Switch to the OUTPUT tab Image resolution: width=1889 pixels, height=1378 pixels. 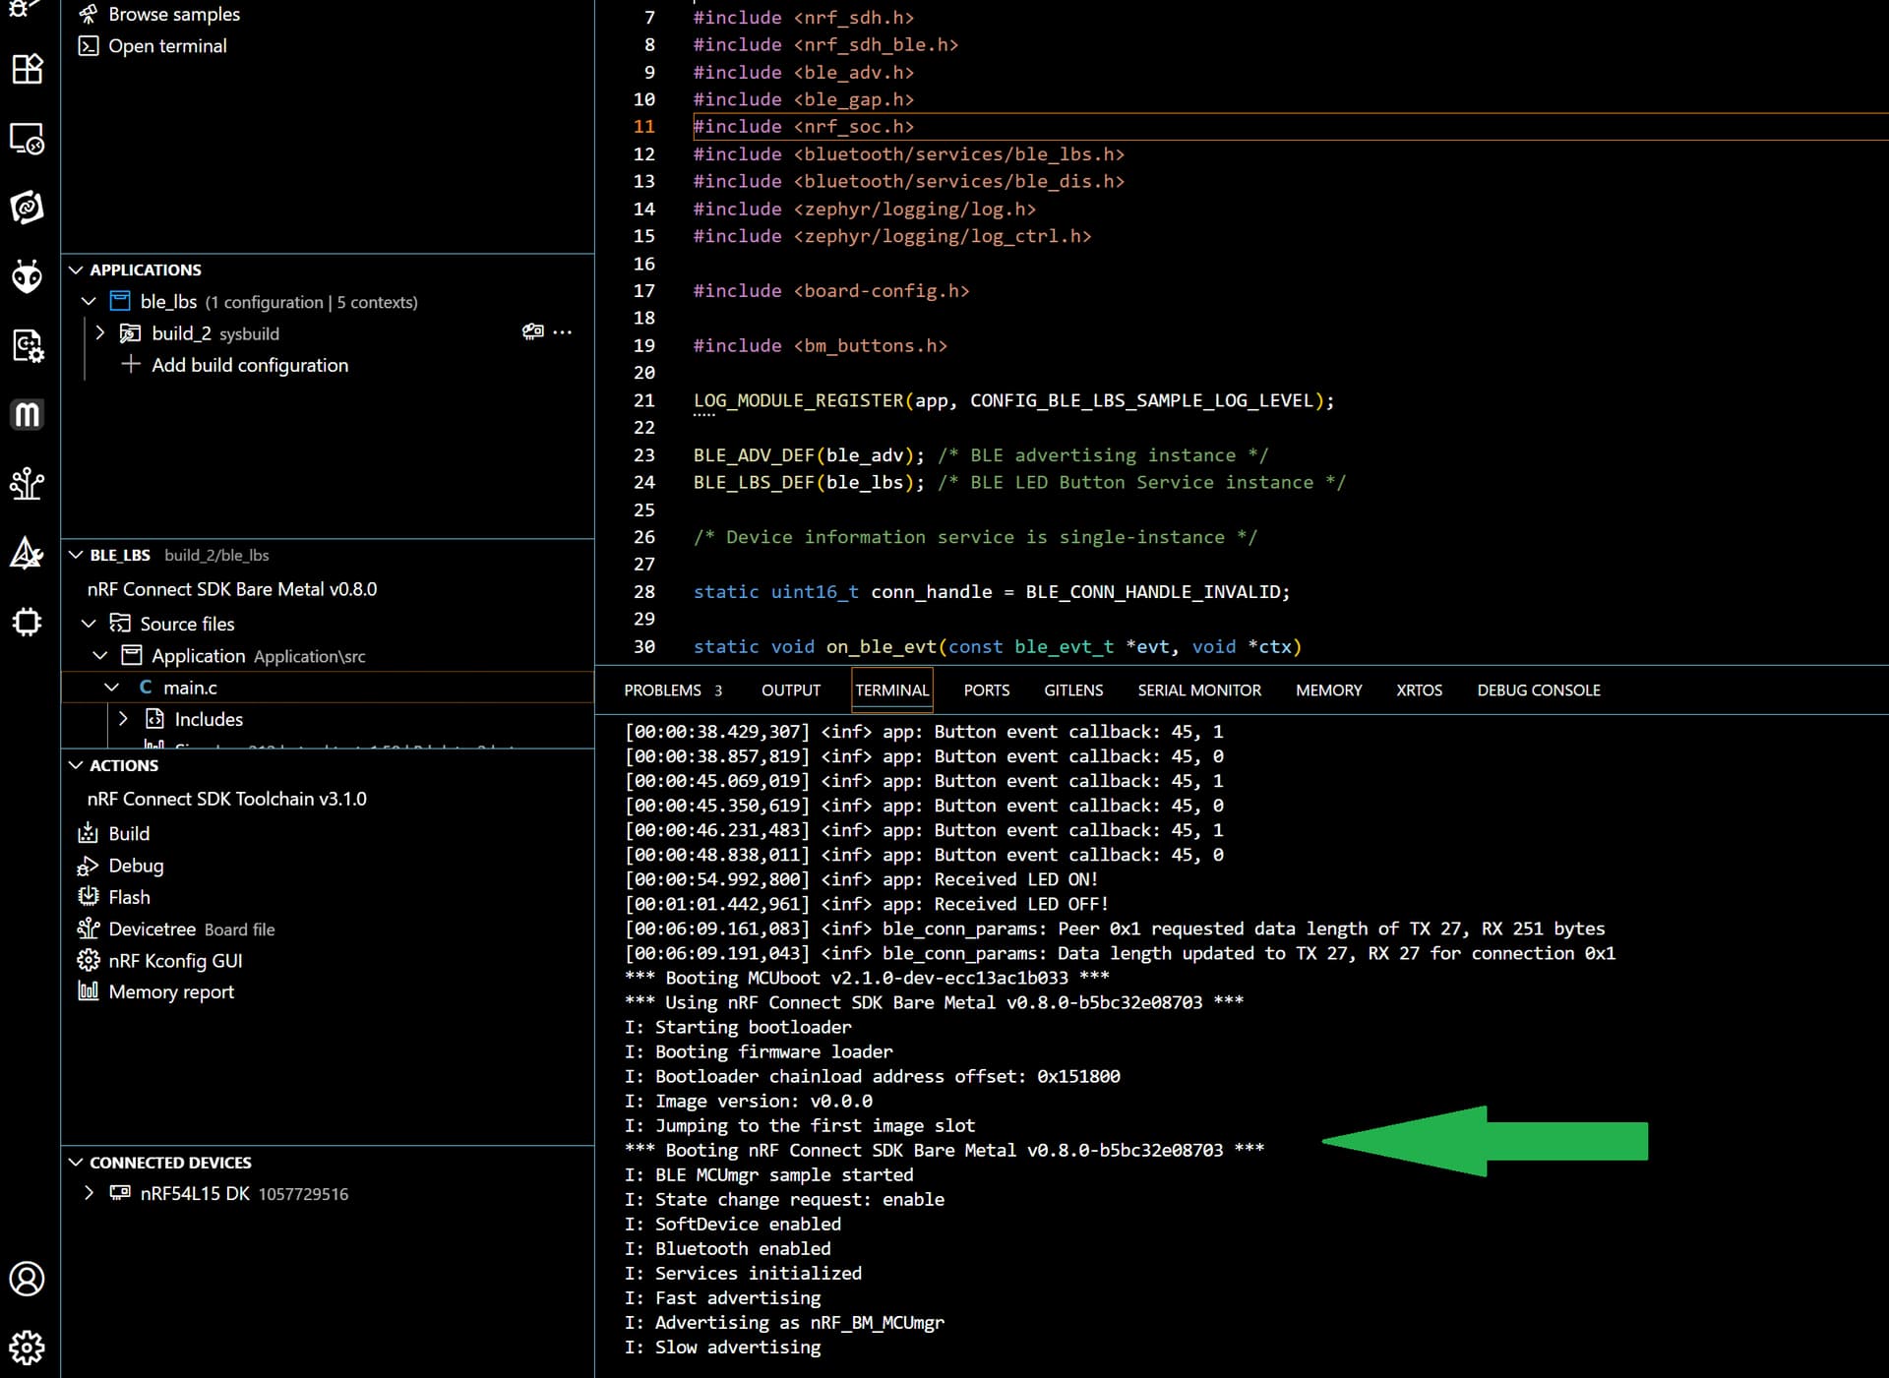coord(790,690)
